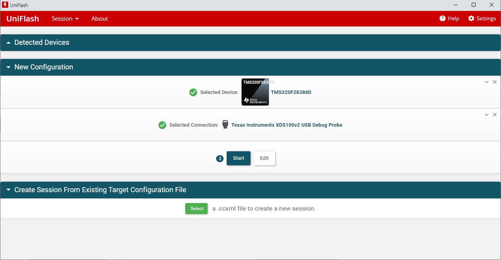Remove the selected connection with its X icon
501x260 pixels.
(x=495, y=115)
